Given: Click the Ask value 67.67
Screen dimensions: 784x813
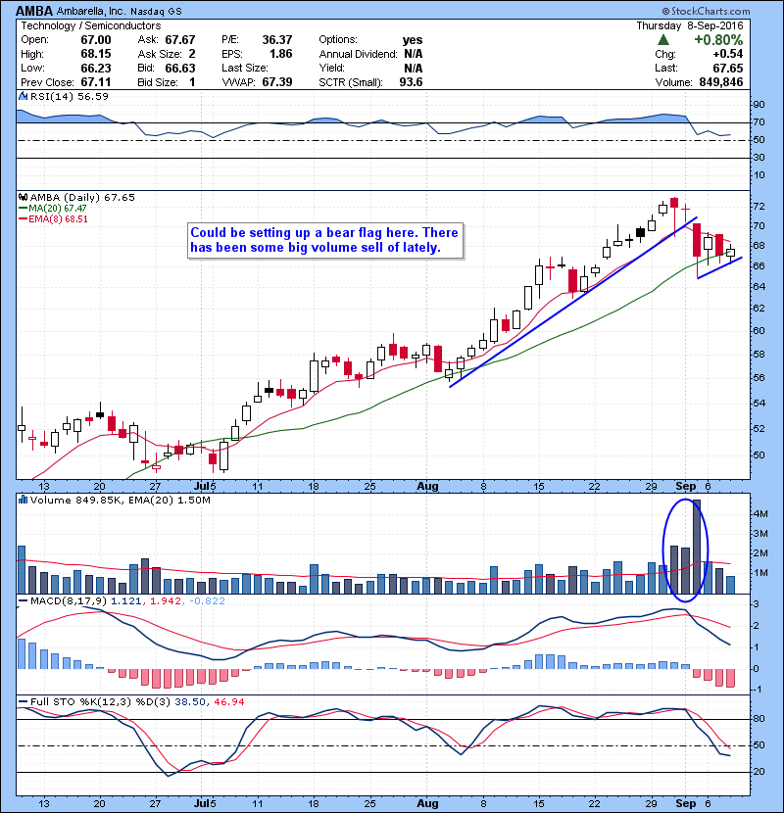Looking at the screenshot, I should click(x=180, y=40).
